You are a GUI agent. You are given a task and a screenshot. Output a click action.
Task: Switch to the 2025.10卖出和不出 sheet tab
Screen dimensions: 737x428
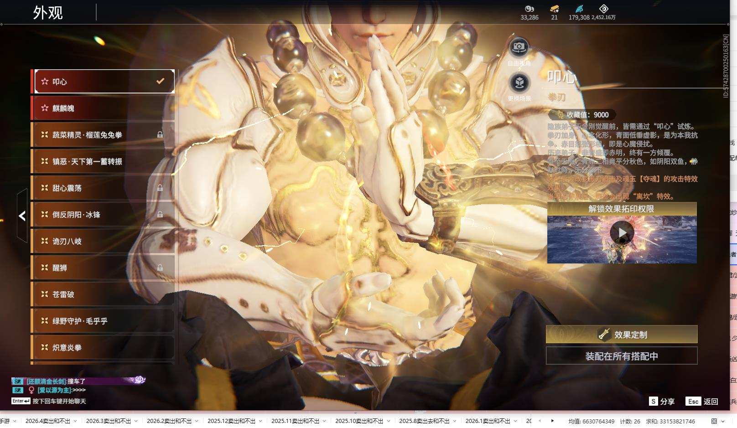359,421
